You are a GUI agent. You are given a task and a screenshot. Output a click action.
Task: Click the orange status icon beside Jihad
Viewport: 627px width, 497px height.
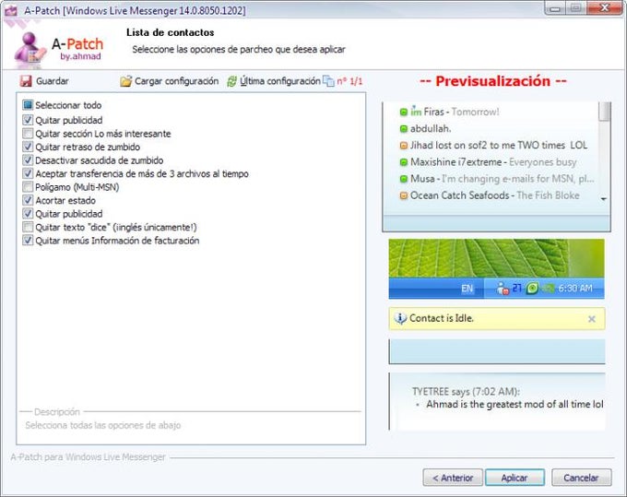[404, 146]
